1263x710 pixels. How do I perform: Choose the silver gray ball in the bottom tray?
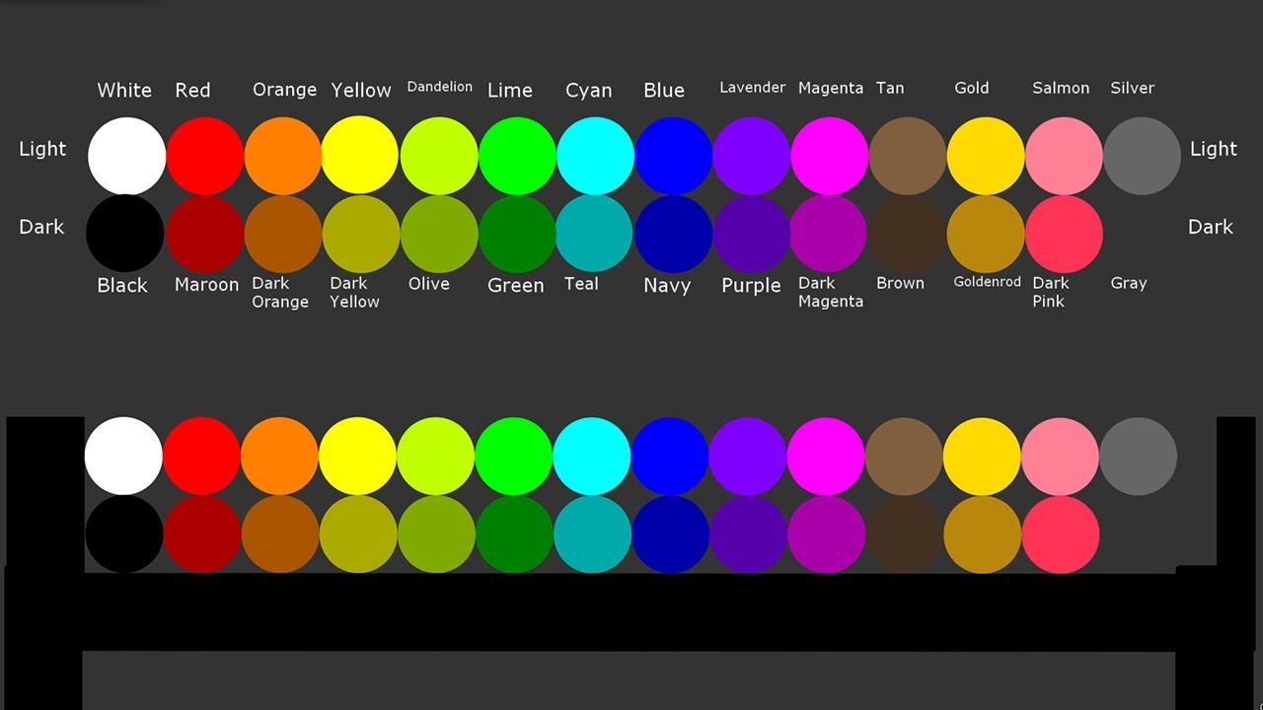click(1138, 456)
